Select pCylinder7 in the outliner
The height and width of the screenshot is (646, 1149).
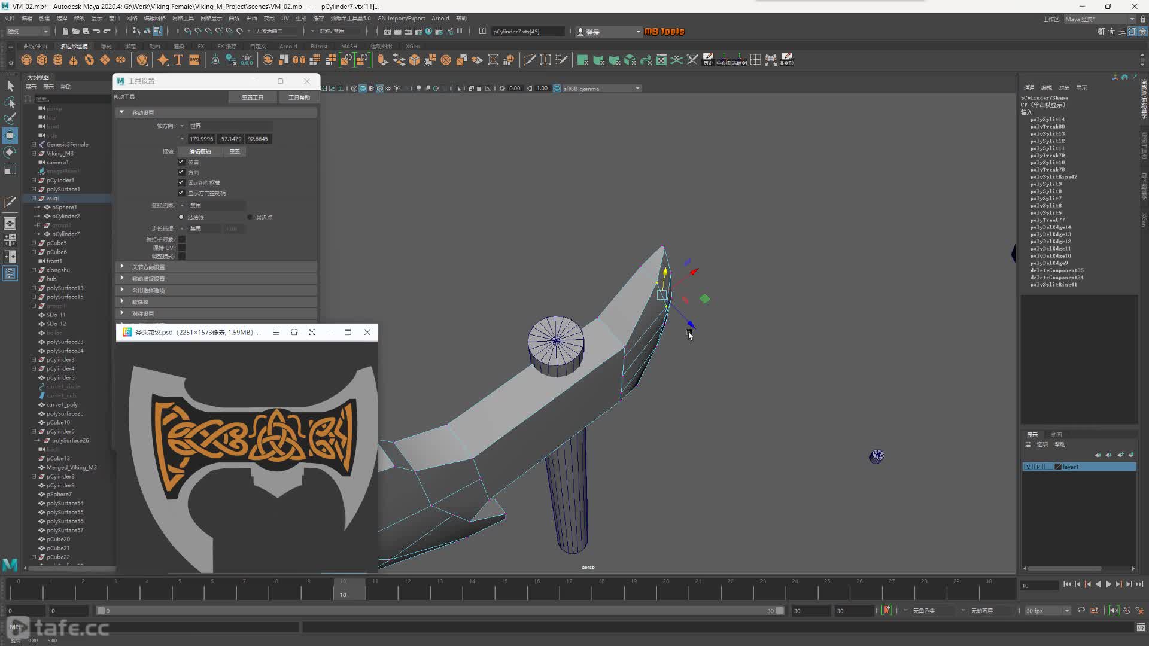tap(66, 234)
